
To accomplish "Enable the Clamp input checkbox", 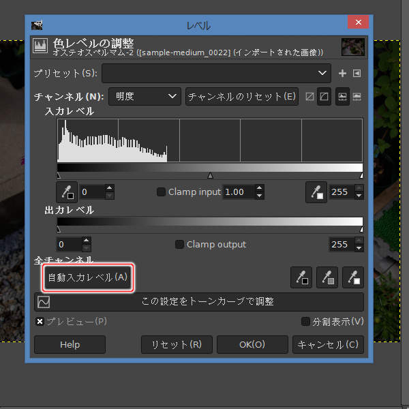I will [x=161, y=192].
